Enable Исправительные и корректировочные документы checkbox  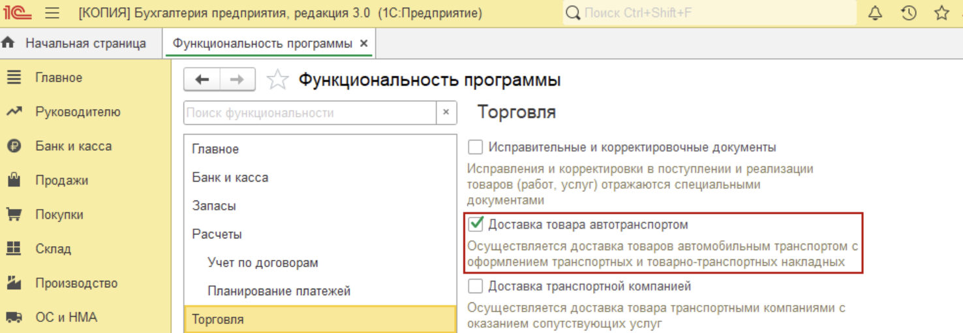click(476, 148)
